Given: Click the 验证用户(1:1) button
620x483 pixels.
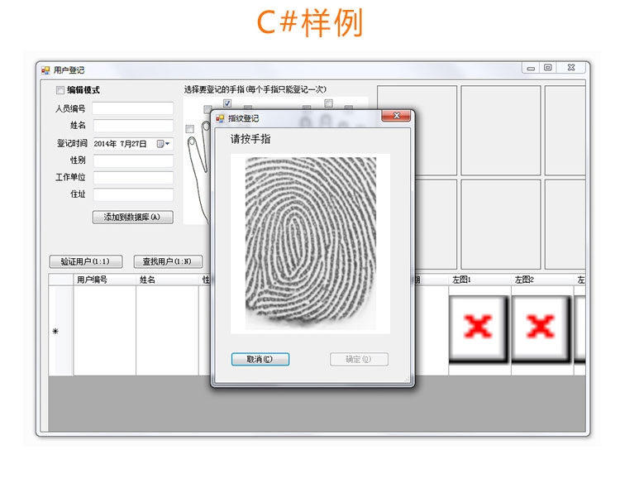Looking at the screenshot, I should [86, 262].
